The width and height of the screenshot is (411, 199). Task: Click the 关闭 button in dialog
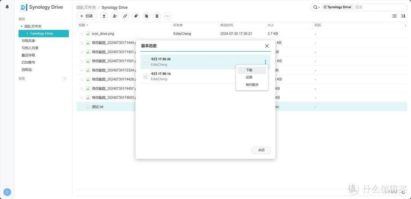(x=261, y=150)
